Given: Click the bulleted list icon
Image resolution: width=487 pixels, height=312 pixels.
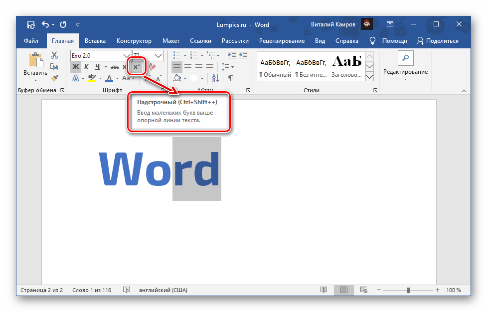Looking at the screenshot, I should click(177, 55).
